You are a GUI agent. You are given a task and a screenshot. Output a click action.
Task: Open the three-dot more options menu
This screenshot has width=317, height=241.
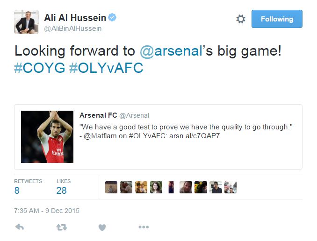pos(144,227)
